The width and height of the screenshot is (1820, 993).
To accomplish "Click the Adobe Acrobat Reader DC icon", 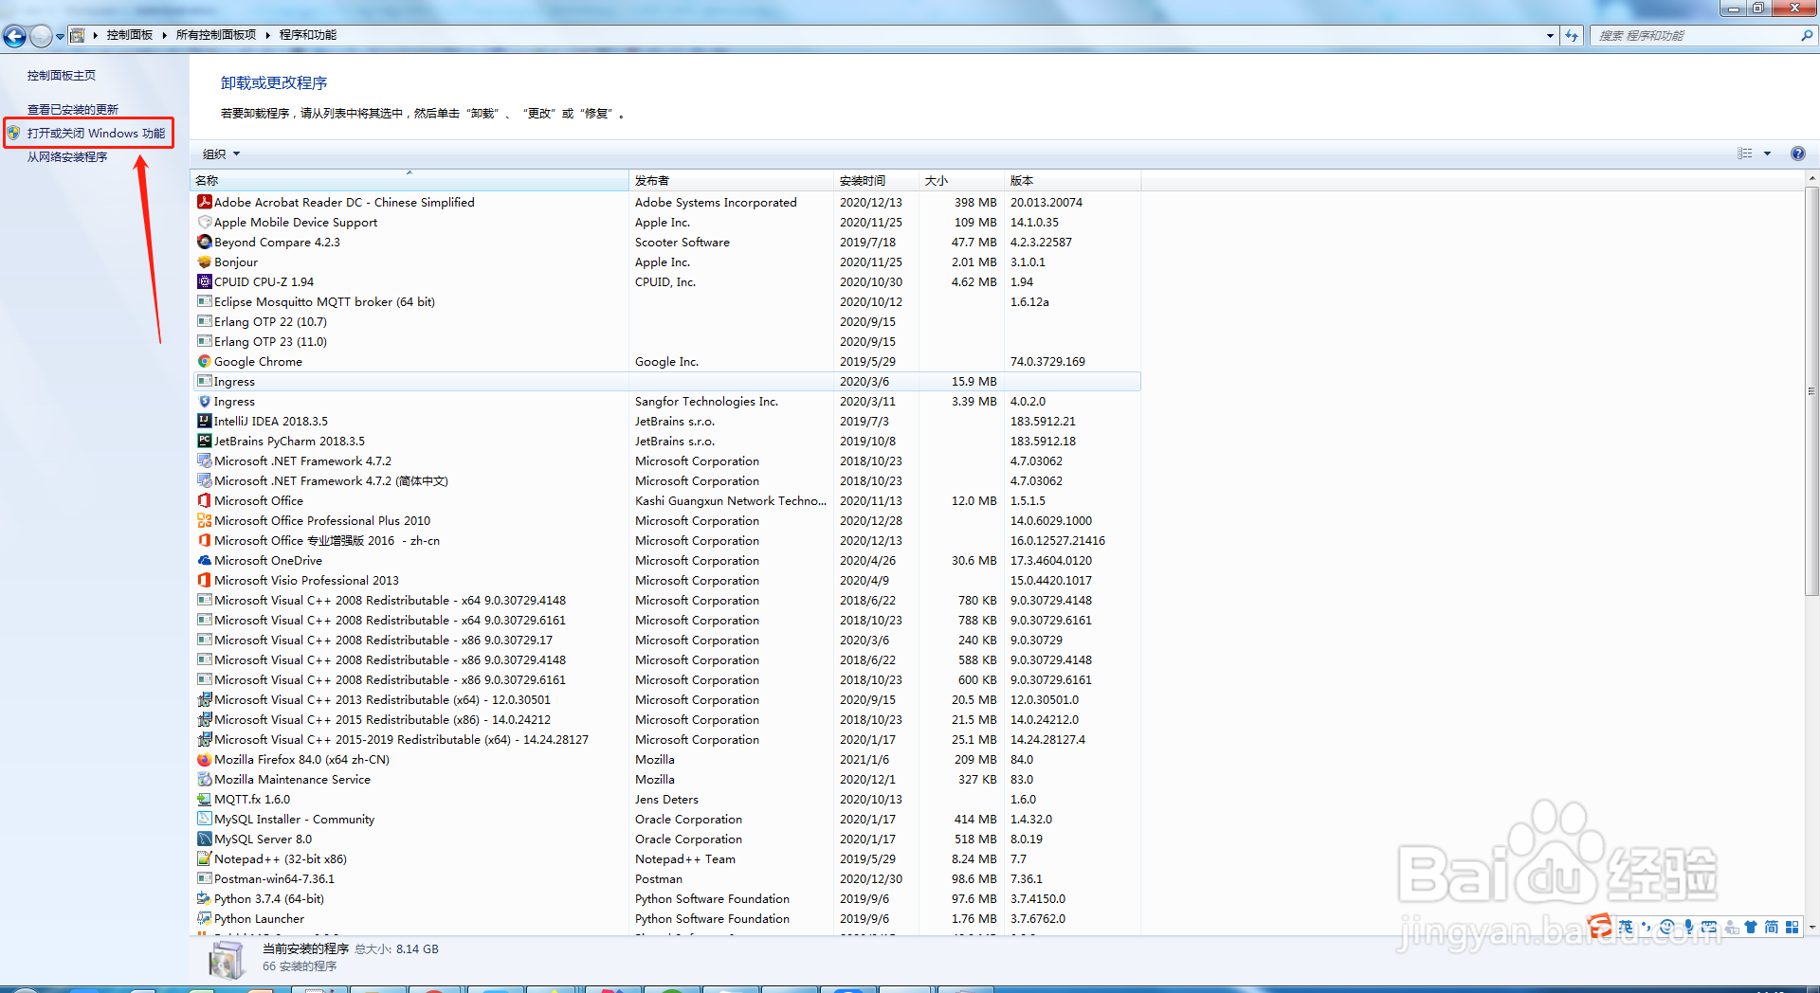I will pyautogui.click(x=204, y=202).
